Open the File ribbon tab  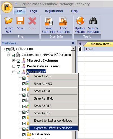click(x=20, y=11)
